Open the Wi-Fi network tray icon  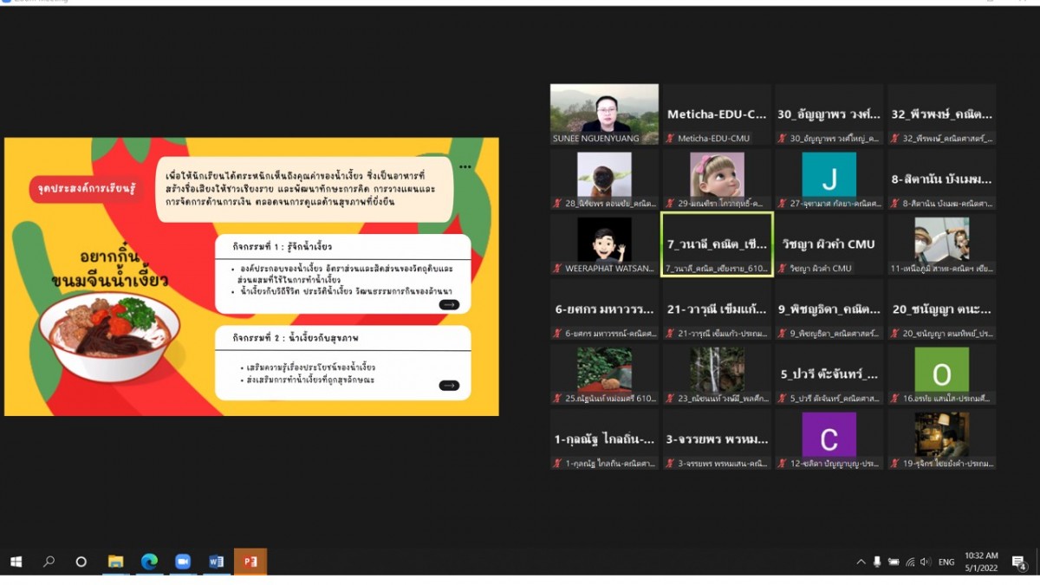pos(910,562)
